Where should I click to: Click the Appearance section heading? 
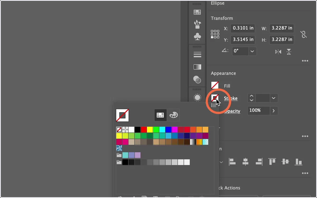[223, 73]
